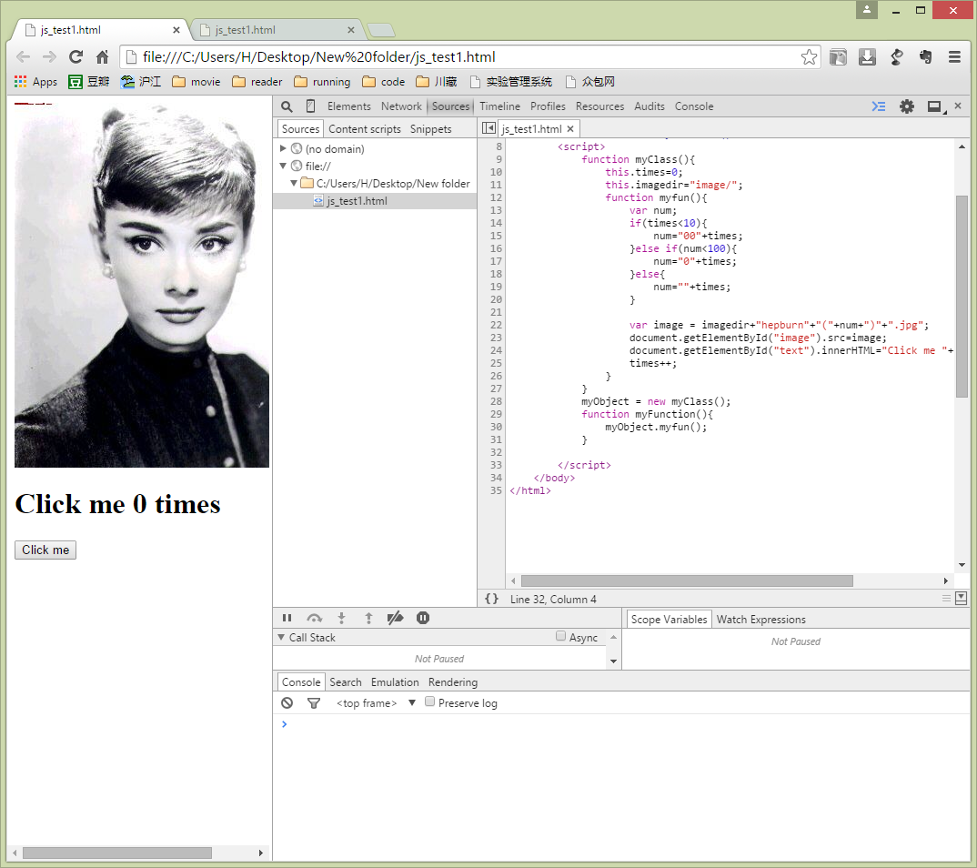Viewport: 977px width, 868px height.
Task: Toggle pause on exceptions
Action: click(x=422, y=618)
